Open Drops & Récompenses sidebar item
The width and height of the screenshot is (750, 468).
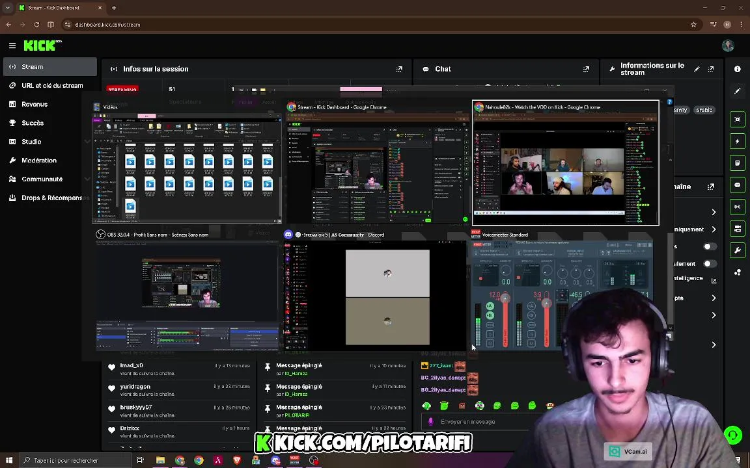pyautogui.click(x=49, y=198)
